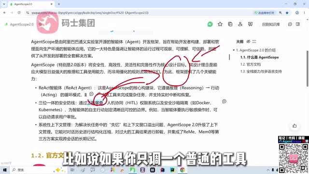Open the Windows Start menu
The height and width of the screenshot is (174, 309).
4,170
